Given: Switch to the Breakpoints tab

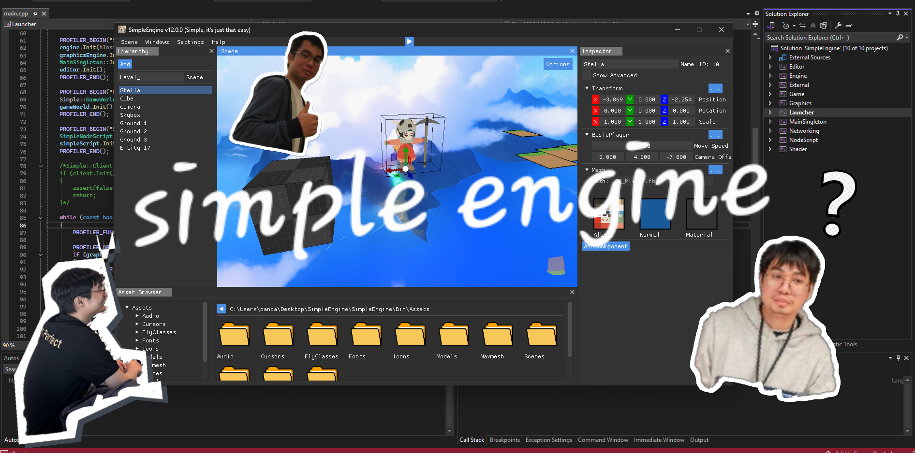Looking at the screenshot, I should tap(504, 440).
